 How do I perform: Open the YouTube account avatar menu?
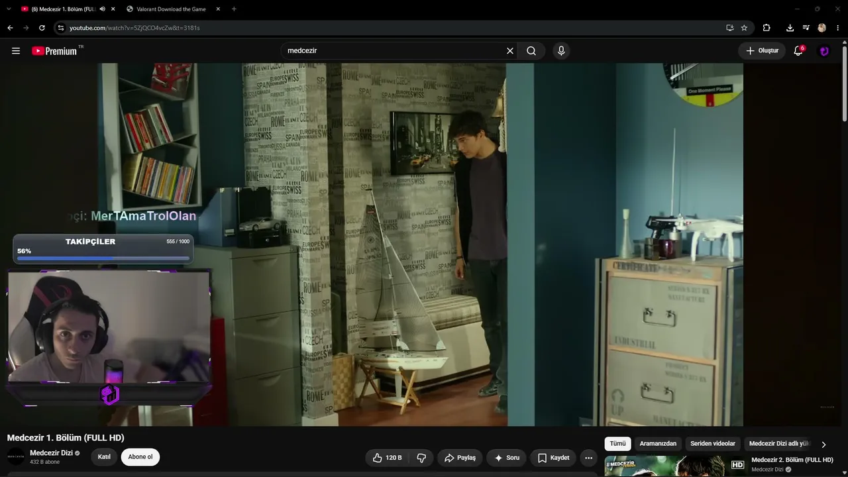point(824,51)
